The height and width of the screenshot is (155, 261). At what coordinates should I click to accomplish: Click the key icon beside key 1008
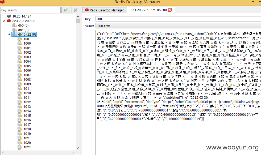click(20, 79)
